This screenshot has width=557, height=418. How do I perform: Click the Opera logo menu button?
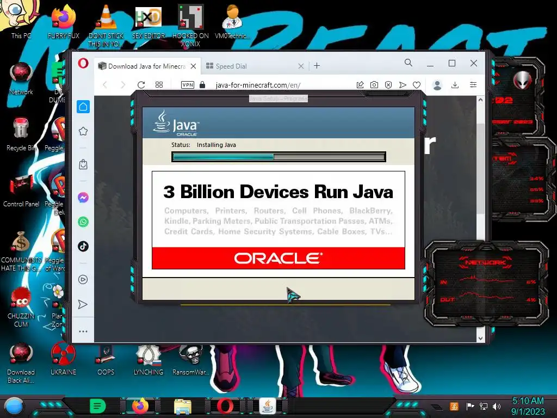tap(83, 64)
